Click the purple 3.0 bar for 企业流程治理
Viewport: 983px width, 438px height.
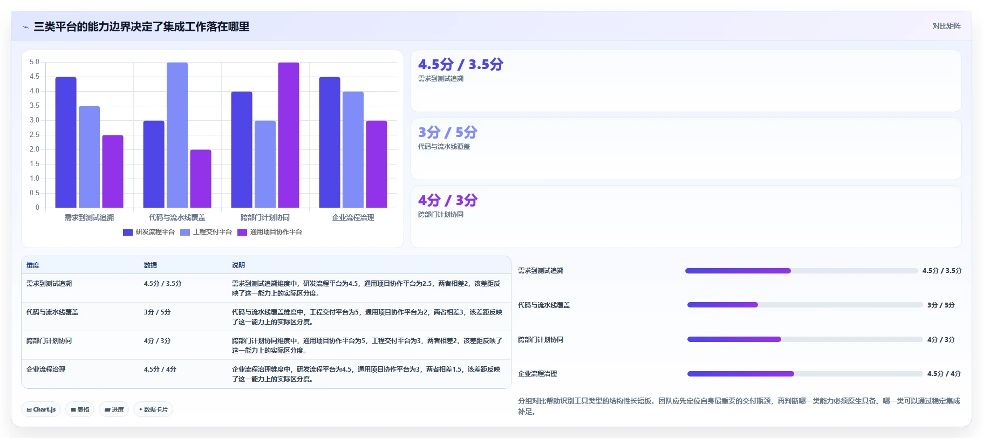click(377, 164)
